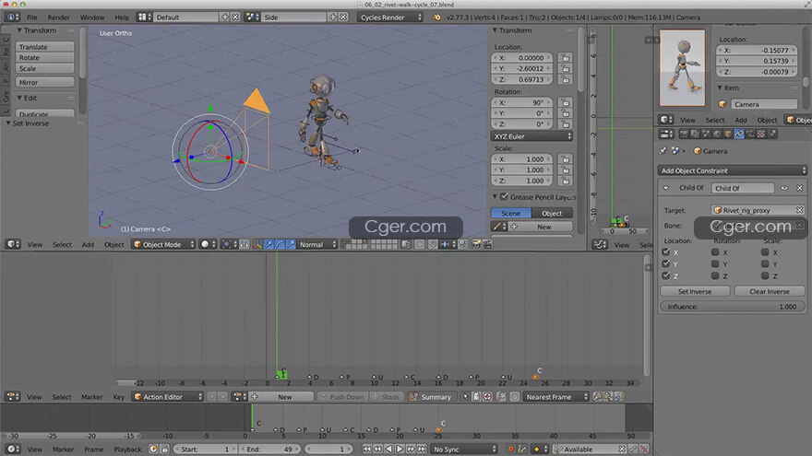Open the No Sync dropdown
The image size is (812, 456).
464,449
